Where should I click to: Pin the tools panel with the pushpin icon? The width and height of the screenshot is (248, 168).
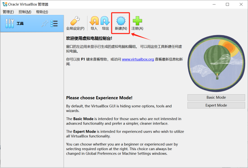pyautogui.click(x=45, y=23)
